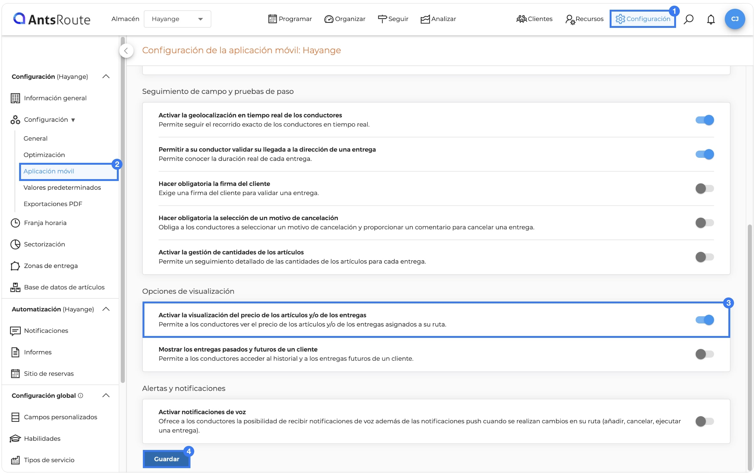
Task: Open the Recursos menu
Action: 584,19
